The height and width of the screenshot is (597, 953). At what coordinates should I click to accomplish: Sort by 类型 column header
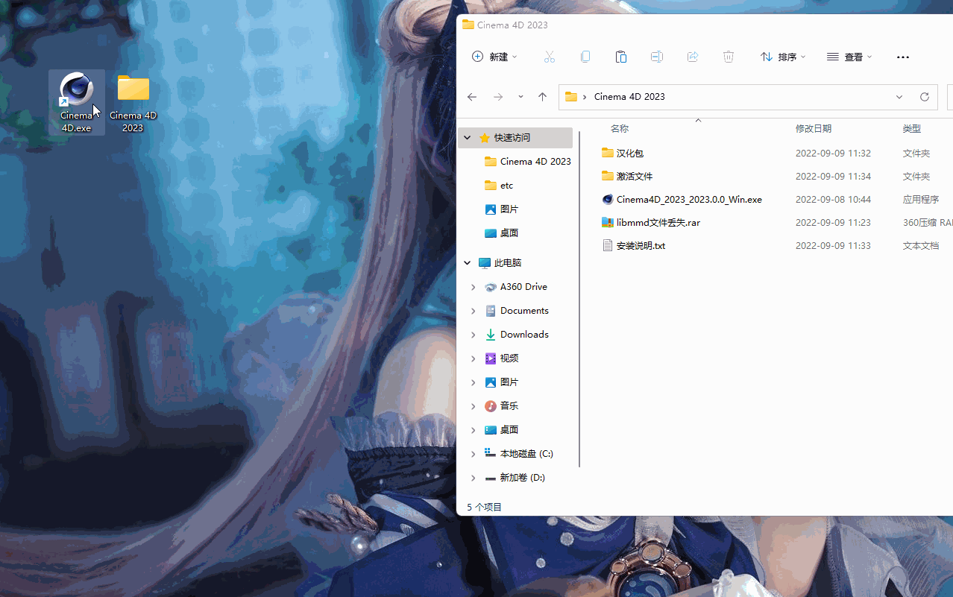point(912,129)
